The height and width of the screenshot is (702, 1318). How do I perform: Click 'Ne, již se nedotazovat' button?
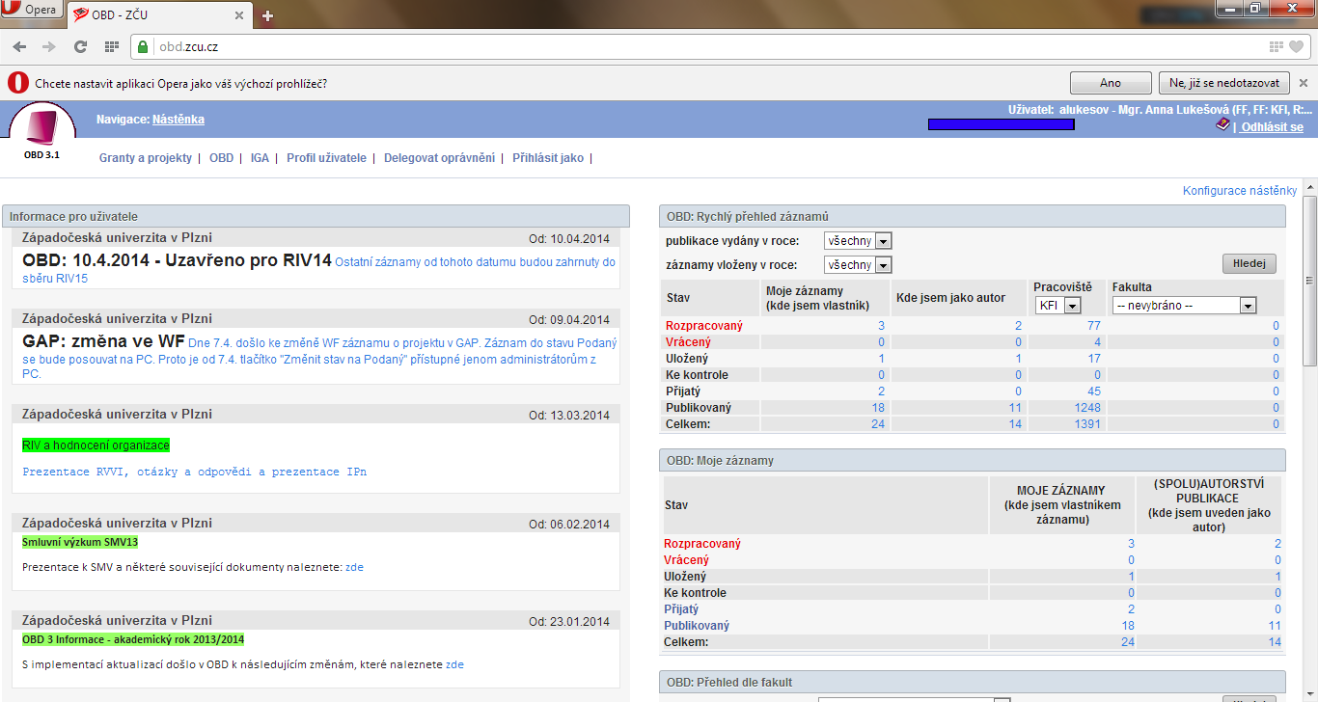(x=1224, y=83)
